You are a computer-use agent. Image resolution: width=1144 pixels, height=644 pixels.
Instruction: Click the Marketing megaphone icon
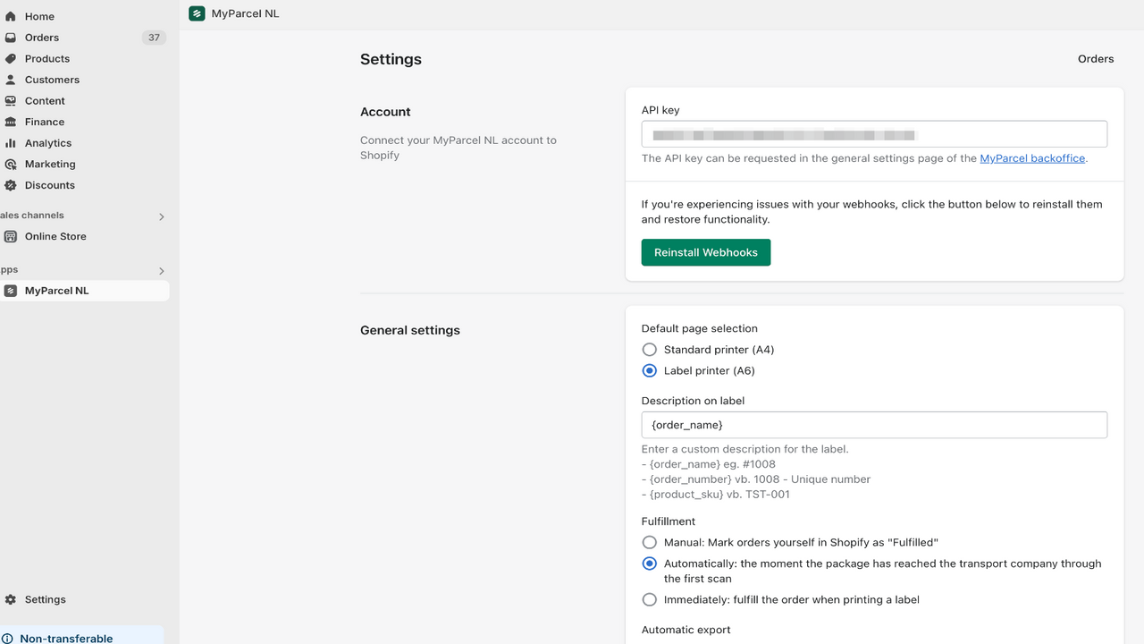(x=11, y=164)
